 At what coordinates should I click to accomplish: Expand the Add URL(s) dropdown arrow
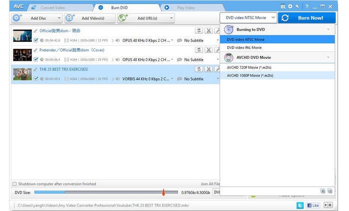click(171, 18)
